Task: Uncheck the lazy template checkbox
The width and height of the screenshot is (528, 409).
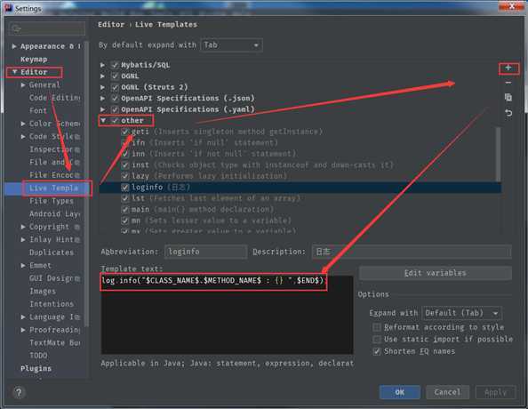Action: point(125,176)
